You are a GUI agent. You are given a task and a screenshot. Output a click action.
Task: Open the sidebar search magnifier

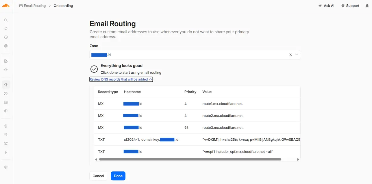point(6,20)
